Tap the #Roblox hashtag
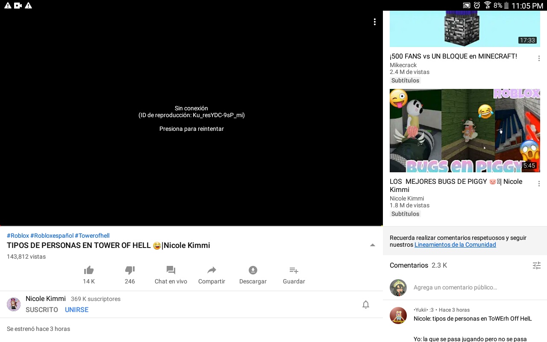 click(x=18, y=236)
